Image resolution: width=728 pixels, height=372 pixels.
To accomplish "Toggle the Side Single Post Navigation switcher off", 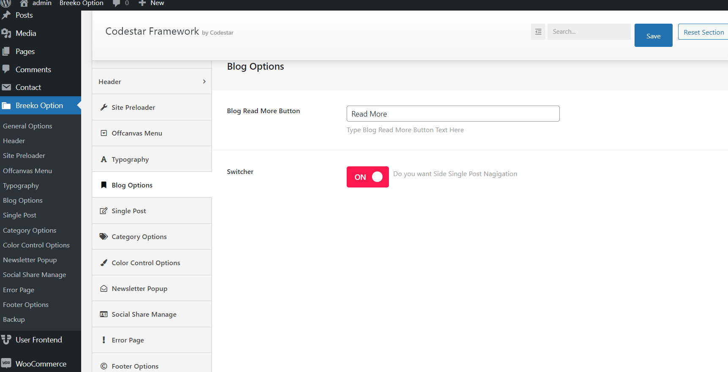I will pos(367,177).
